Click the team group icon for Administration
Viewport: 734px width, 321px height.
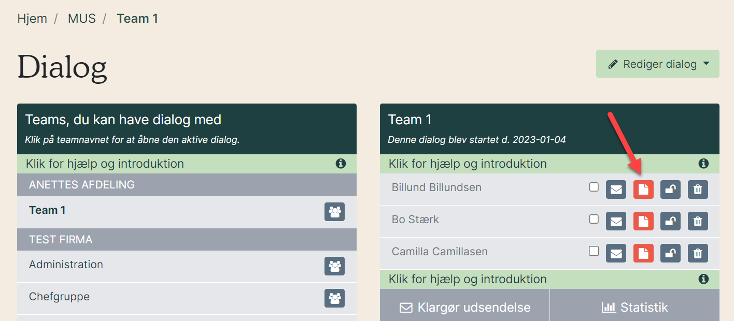[334, 266]
